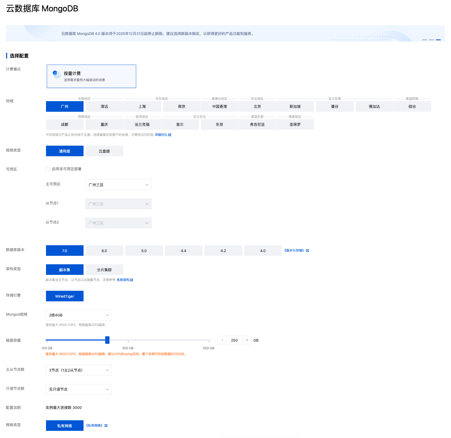The image size is (451, 438).
Task: Switch to the second banner slide indicator
Action: point(431,40)
